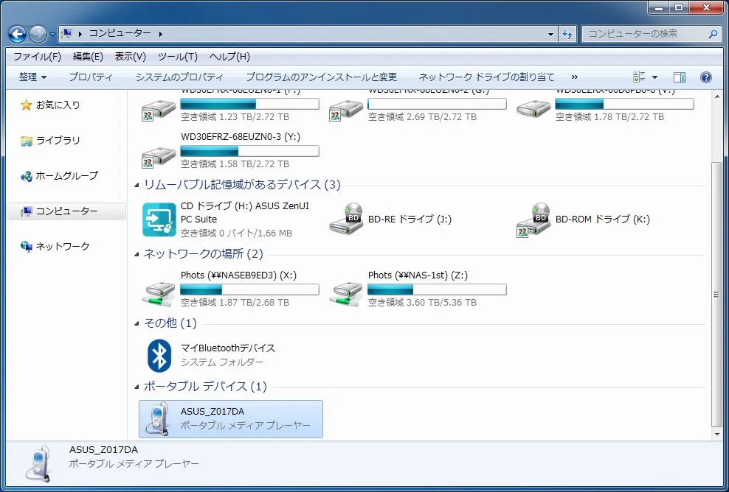
Task: Collapse その他 group
Action: coord(137,323)
